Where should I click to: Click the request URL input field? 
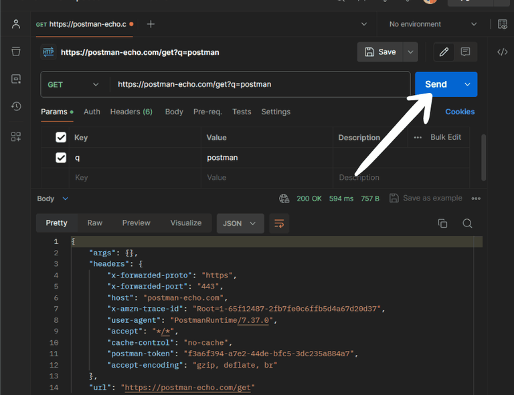coord(260,84)
